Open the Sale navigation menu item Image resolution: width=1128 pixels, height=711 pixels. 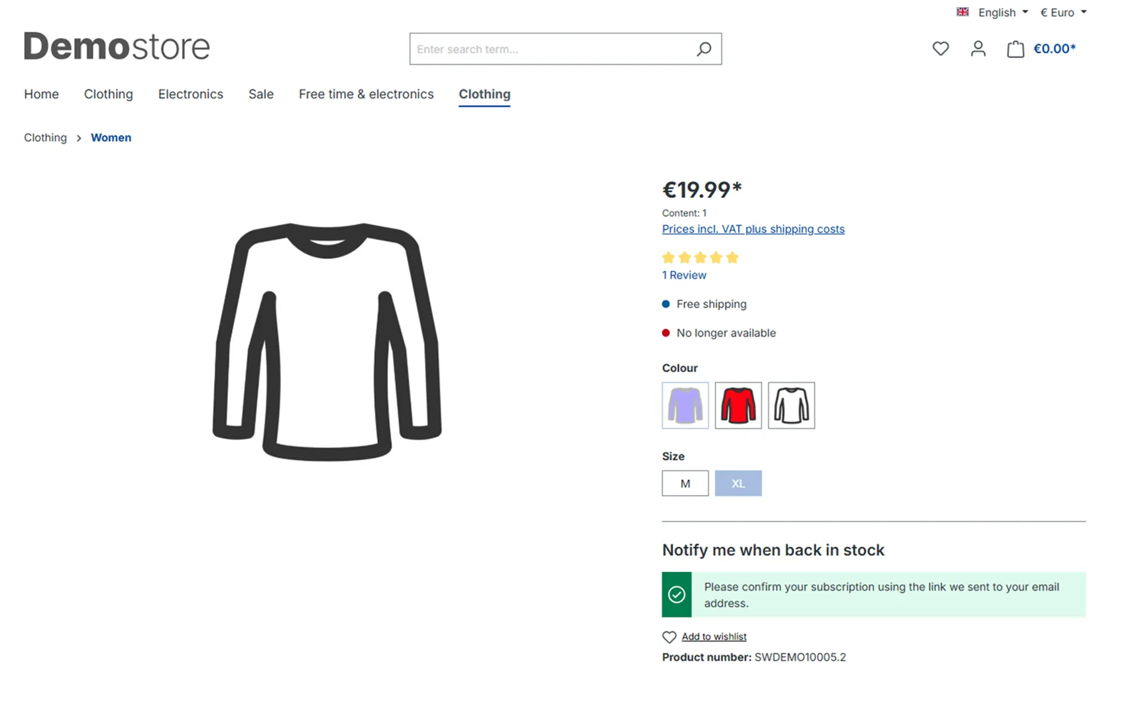(261, 94)
